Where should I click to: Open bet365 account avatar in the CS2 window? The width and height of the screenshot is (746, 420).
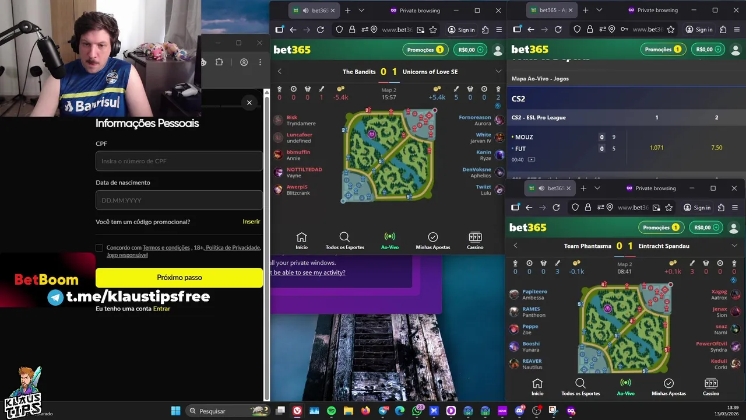coord(736,50)
